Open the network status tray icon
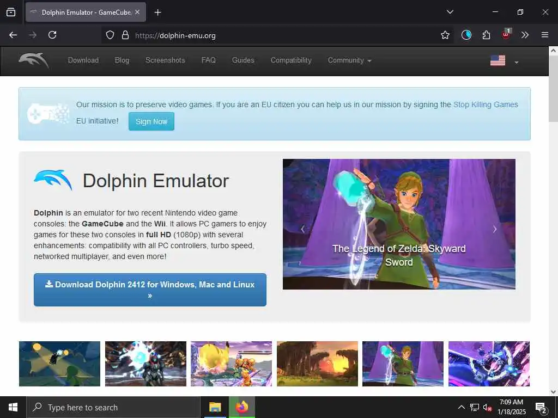Screen dimensions: 558x418 [475, 407]
